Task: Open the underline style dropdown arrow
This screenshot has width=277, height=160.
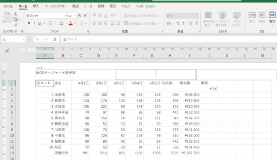Action: [x=44, y=23]
